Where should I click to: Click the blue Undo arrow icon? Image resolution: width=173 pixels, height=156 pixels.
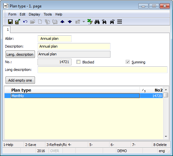[25, 22]
